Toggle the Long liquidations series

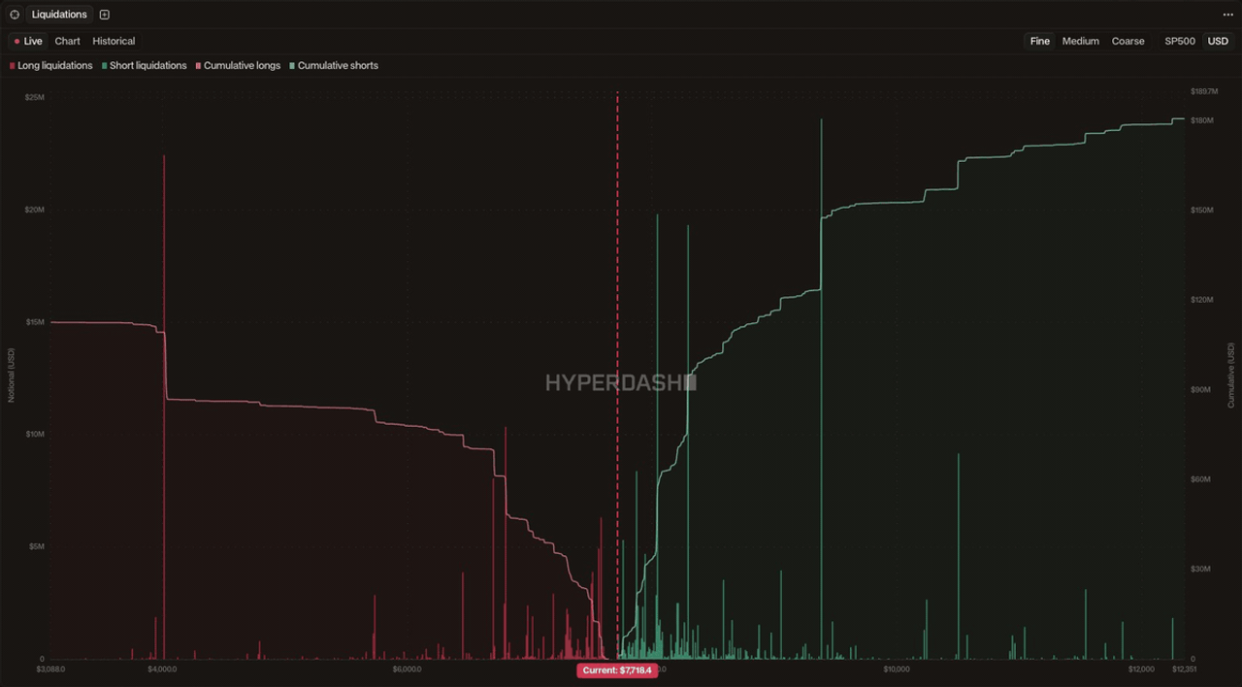(51, 66)
